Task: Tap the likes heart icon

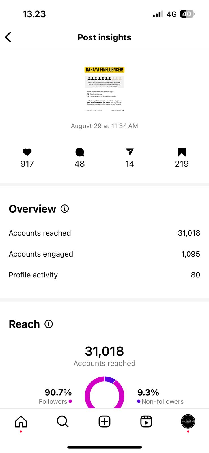Action: tap(27, 152)
